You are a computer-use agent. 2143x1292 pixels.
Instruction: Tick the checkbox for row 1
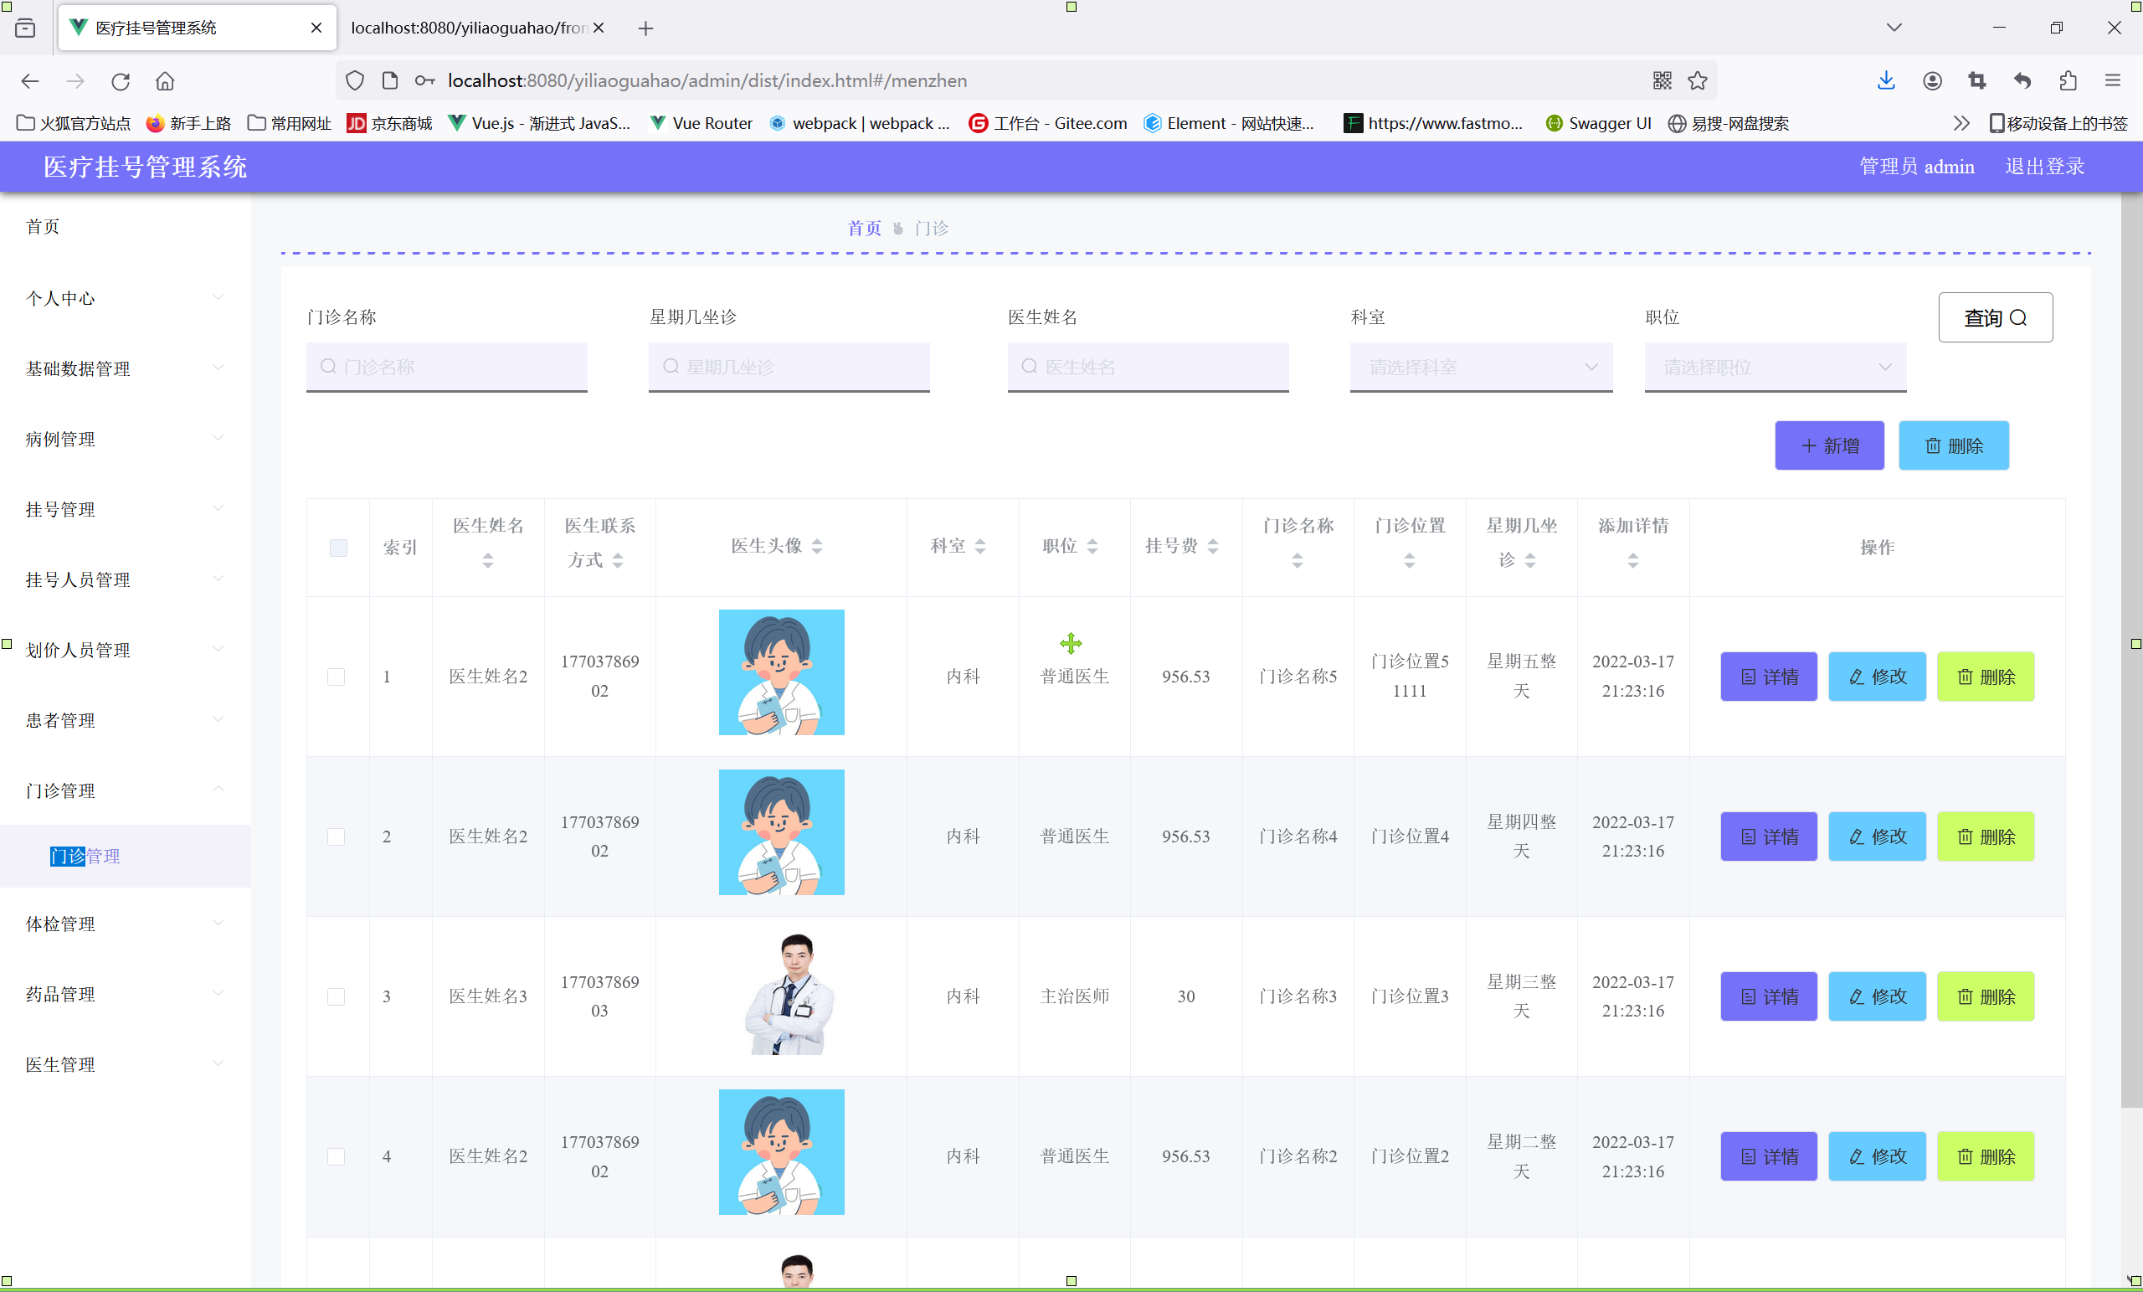coord(336,677)
